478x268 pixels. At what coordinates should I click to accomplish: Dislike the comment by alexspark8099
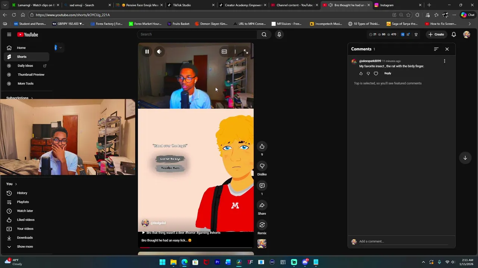pos(368,74)
